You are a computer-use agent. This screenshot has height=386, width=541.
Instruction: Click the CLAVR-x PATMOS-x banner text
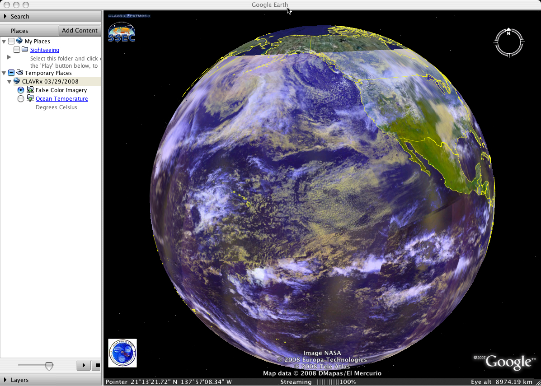click(x=129, y=16)
